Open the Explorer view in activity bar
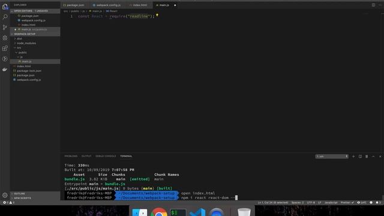The width and height of the screenshot is (384, 216). pyautogui.click(x=5, y=7)
